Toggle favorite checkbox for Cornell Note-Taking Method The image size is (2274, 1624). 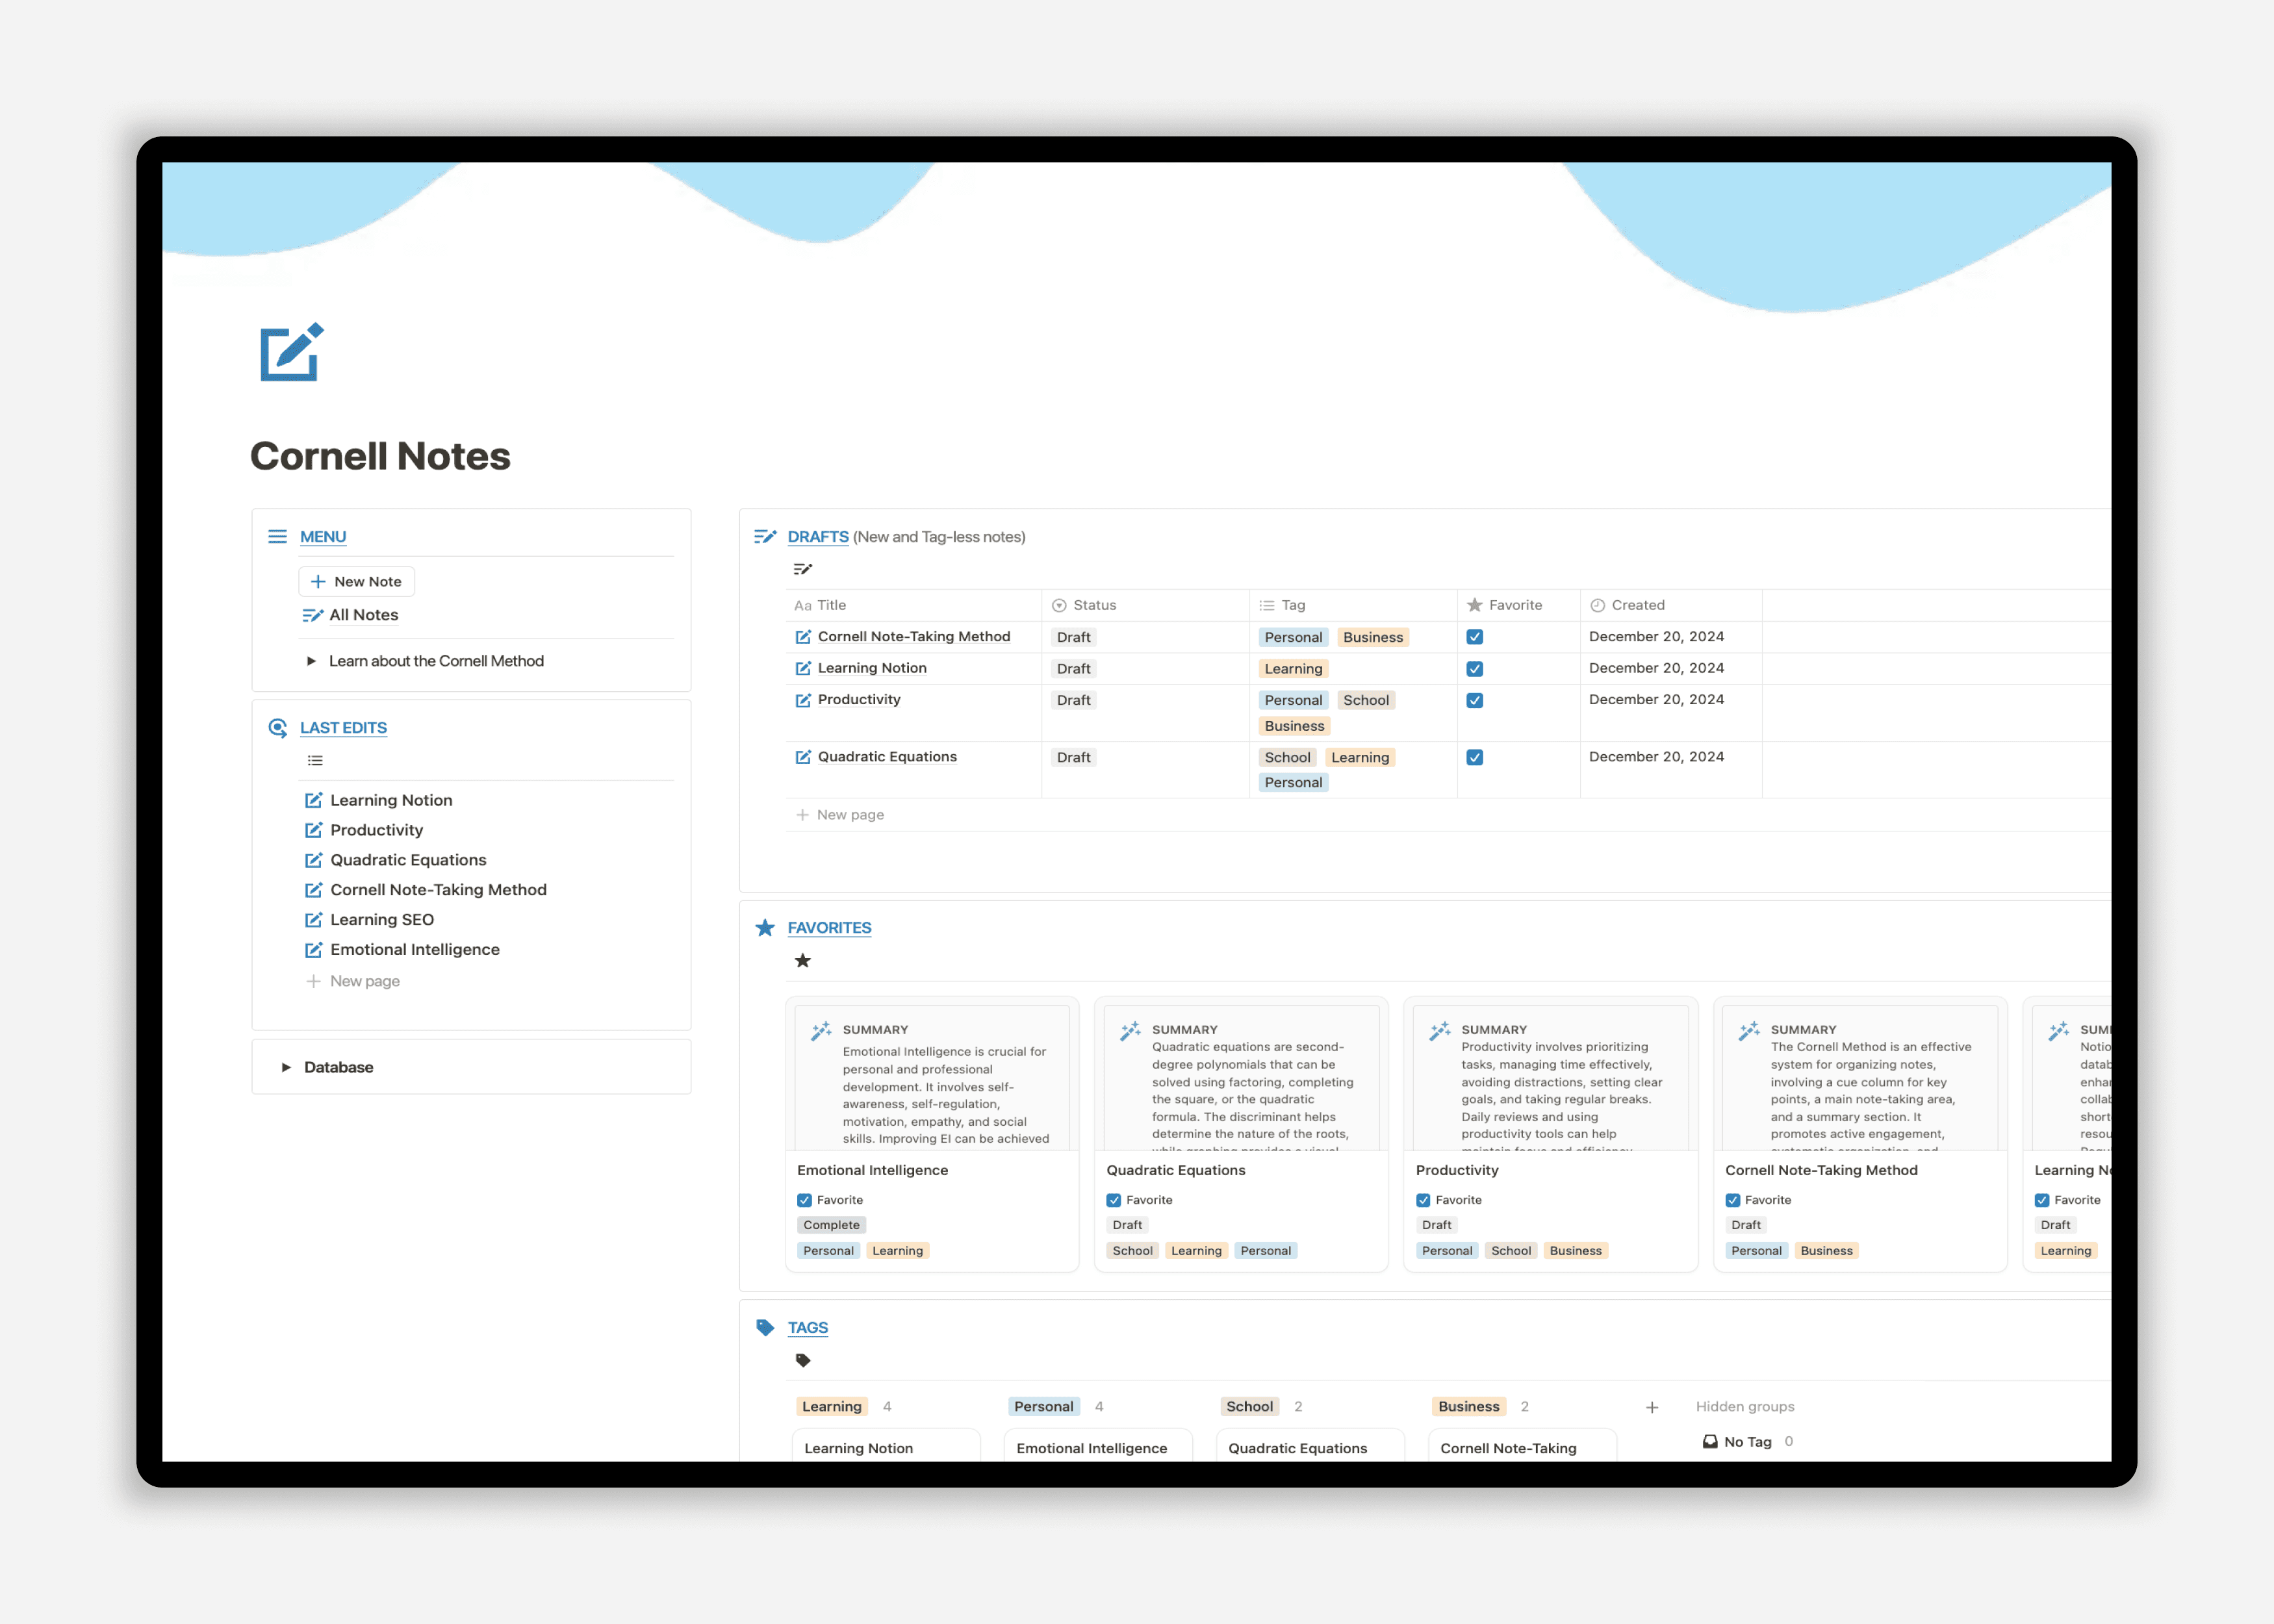(x=1474, y=636)
